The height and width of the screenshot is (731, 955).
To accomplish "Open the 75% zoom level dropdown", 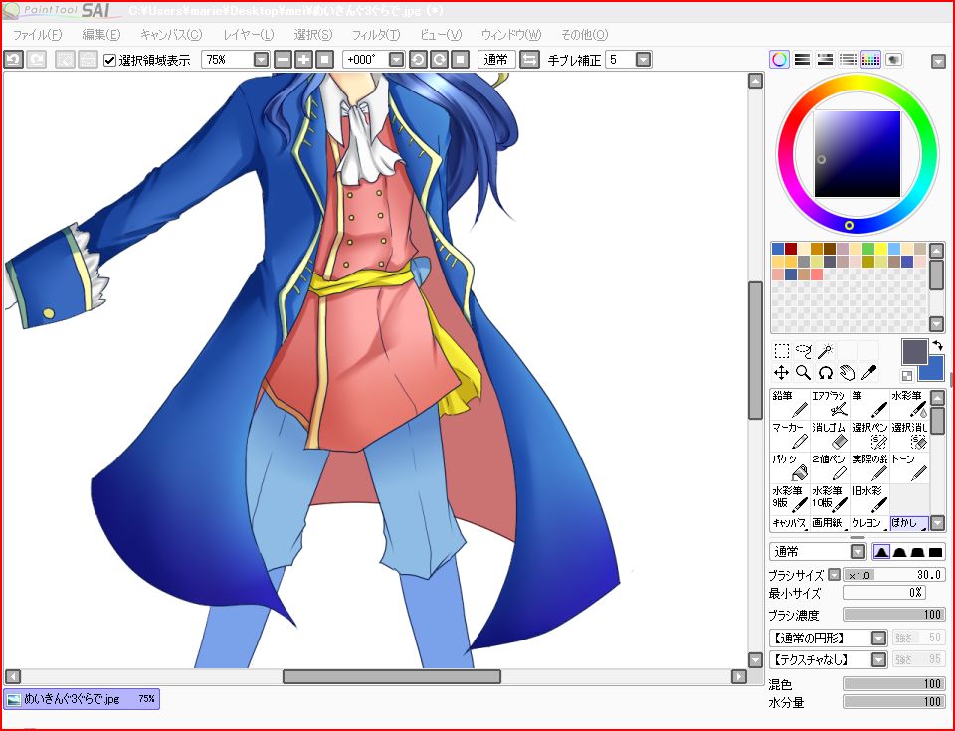I will tap(261, 59).
